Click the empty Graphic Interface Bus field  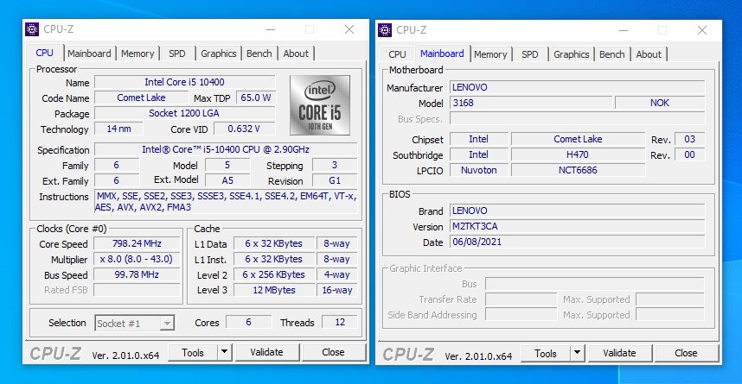click(x=595, y=284)
